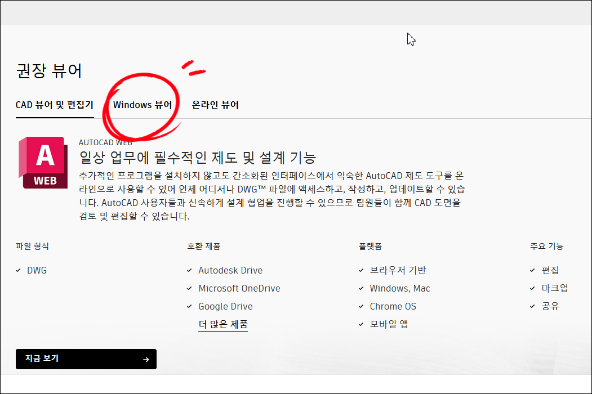Click the 공유 feature entry

550,306
